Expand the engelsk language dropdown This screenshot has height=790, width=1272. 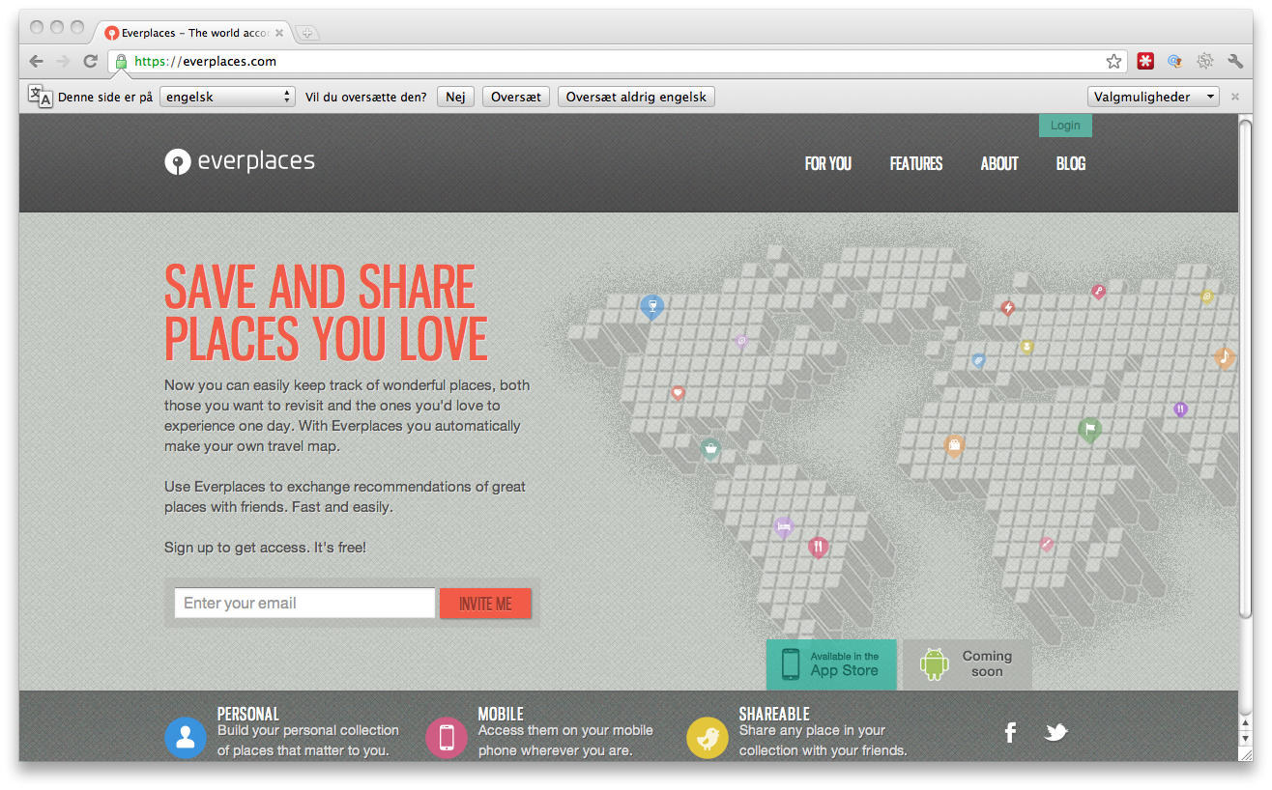(227, 97)
